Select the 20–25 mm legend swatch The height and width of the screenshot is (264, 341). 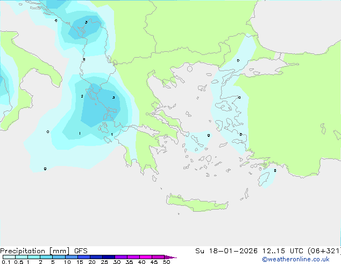pyautogui.click(x=96, y=257)
